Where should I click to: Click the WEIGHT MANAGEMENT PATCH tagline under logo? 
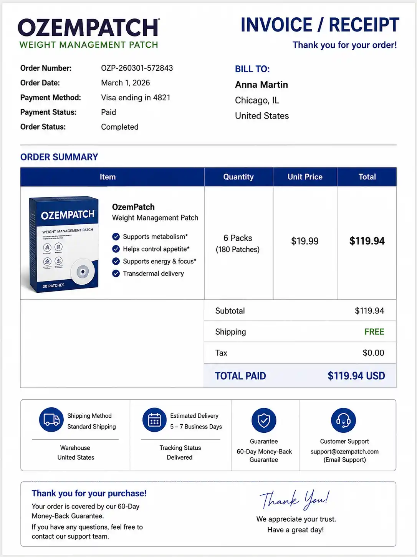click(x=89, y=45)
